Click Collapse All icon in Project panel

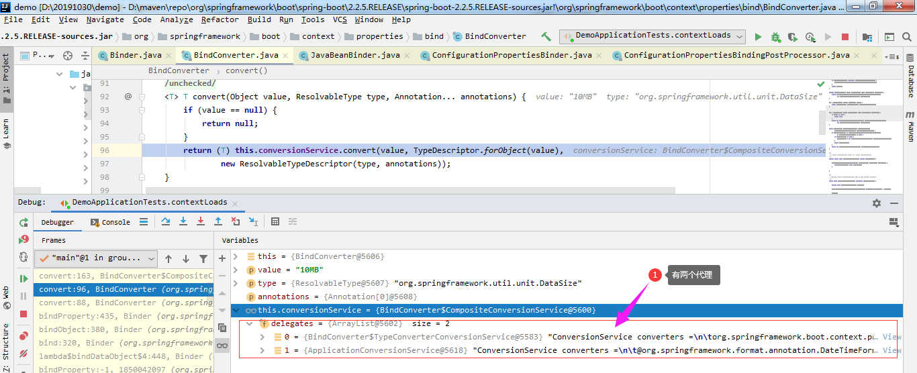click(85, 56)
